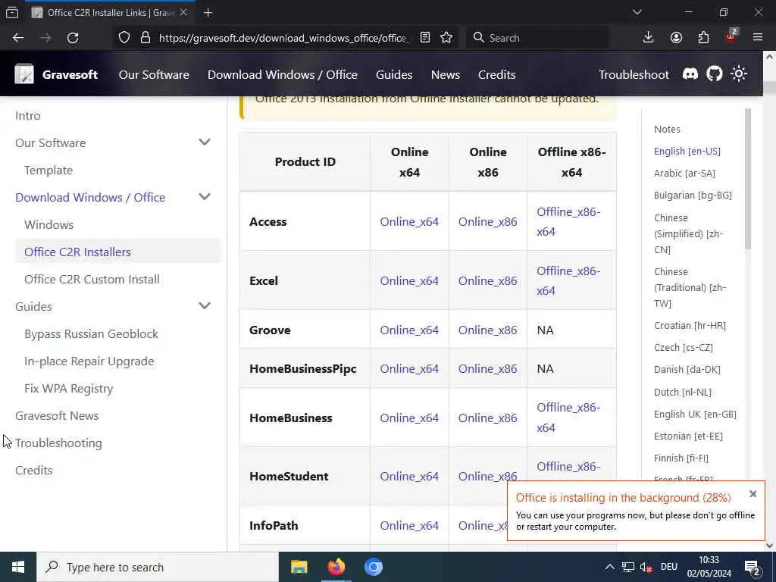Jump to English [en-US] section
This screenshot has width=776, height=582.
tap(687, 151)
